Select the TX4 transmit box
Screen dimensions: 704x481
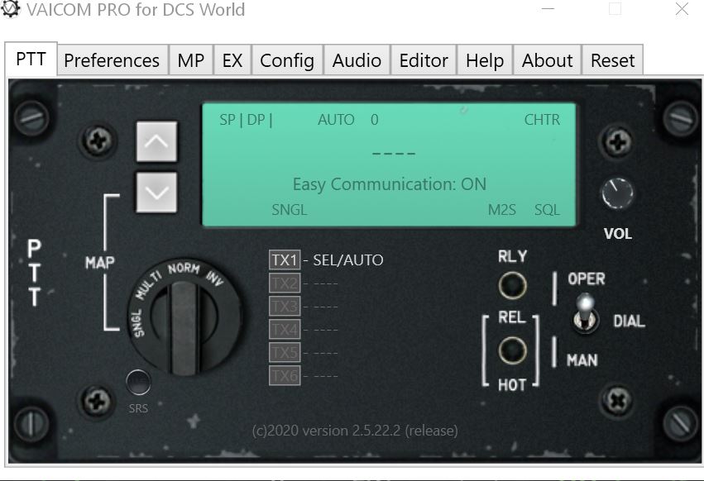coord(285,330)
